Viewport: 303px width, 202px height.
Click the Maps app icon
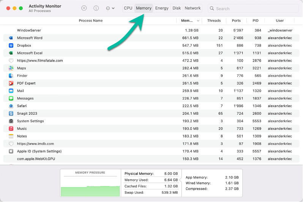click(x=11, y=68)
